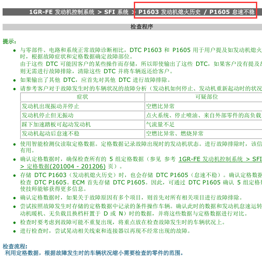
Task: Open the 1GR-FE 发动机控制系统 link in hints
Action: click(x=210, y=159)
